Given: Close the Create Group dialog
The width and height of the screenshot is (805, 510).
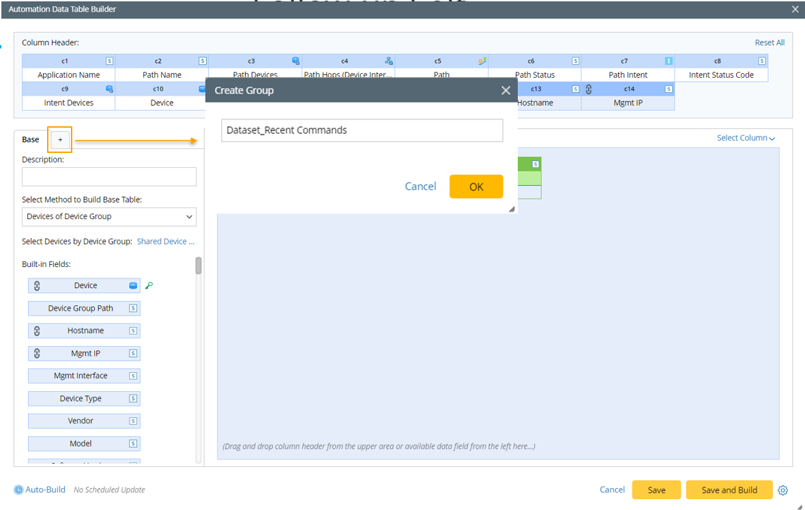Looking at the screenshot, I should click(x=506, y=90).
